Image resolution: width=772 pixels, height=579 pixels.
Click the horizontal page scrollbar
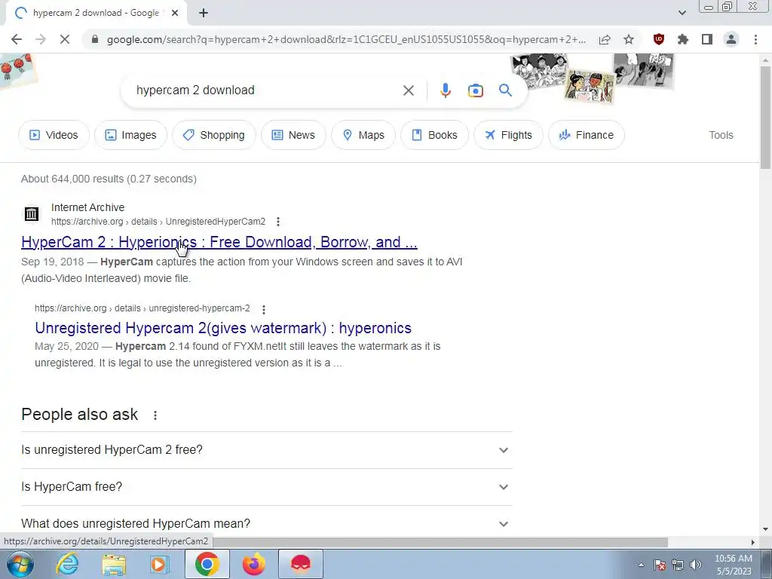[440, 542]
